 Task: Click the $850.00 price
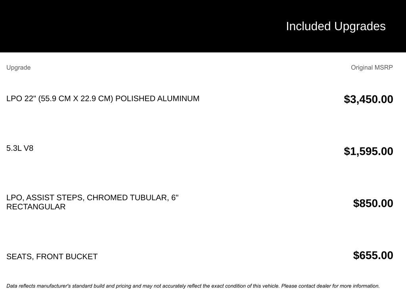tap(373, 203)
